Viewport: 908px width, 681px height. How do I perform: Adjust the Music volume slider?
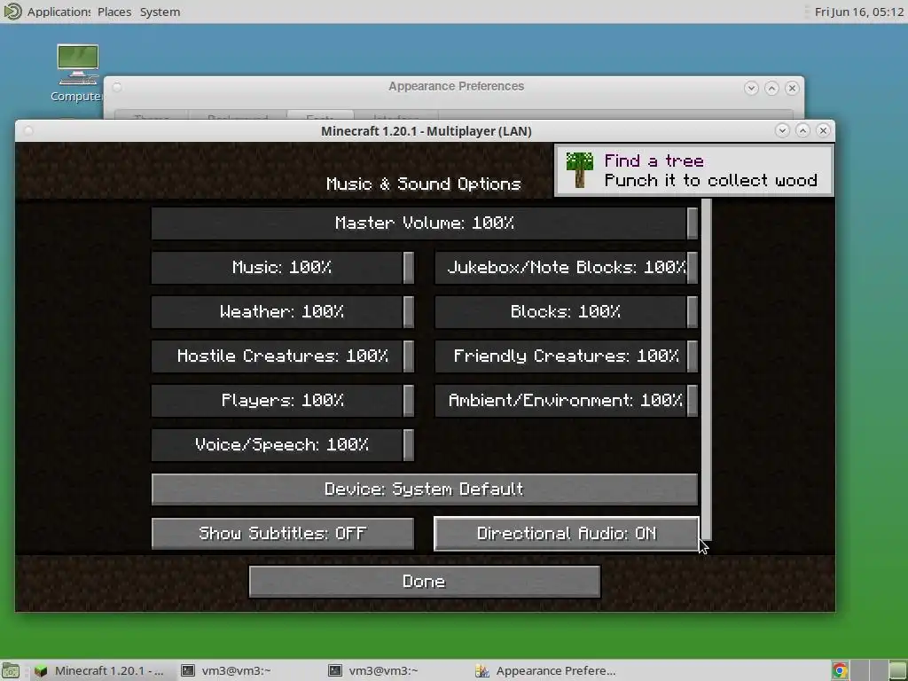[283, 267]
